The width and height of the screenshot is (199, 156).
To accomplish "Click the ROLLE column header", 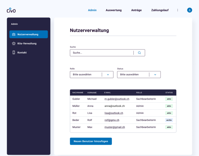I will point(139,92).
